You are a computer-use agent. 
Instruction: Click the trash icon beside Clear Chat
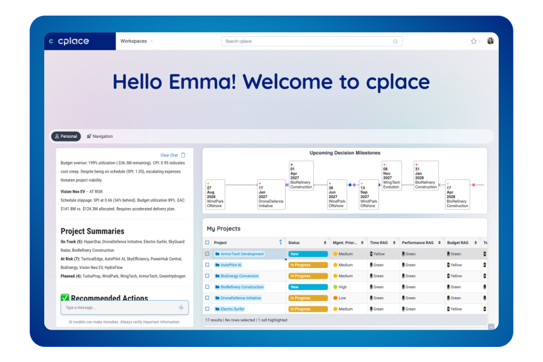(183, 155)
